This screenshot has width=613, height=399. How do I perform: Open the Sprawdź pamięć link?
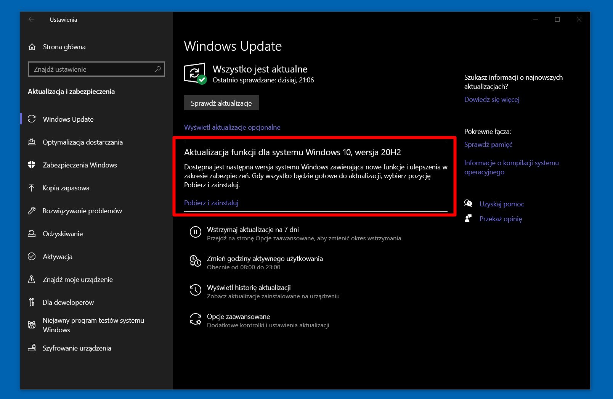tap(488, 145)
